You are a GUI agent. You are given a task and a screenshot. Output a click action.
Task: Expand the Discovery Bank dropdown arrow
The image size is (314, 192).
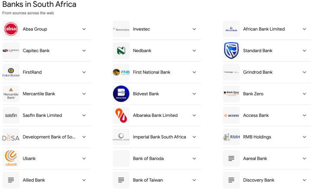tap(304, 180)
